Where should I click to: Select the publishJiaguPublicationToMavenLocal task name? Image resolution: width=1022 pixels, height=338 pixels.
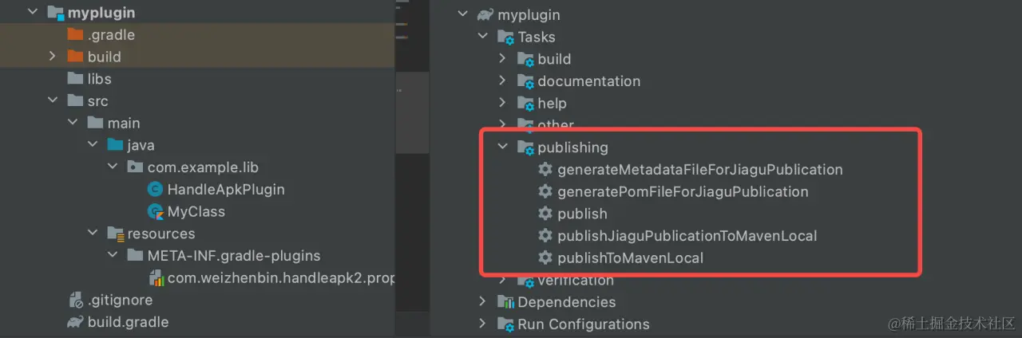(687, 236)
